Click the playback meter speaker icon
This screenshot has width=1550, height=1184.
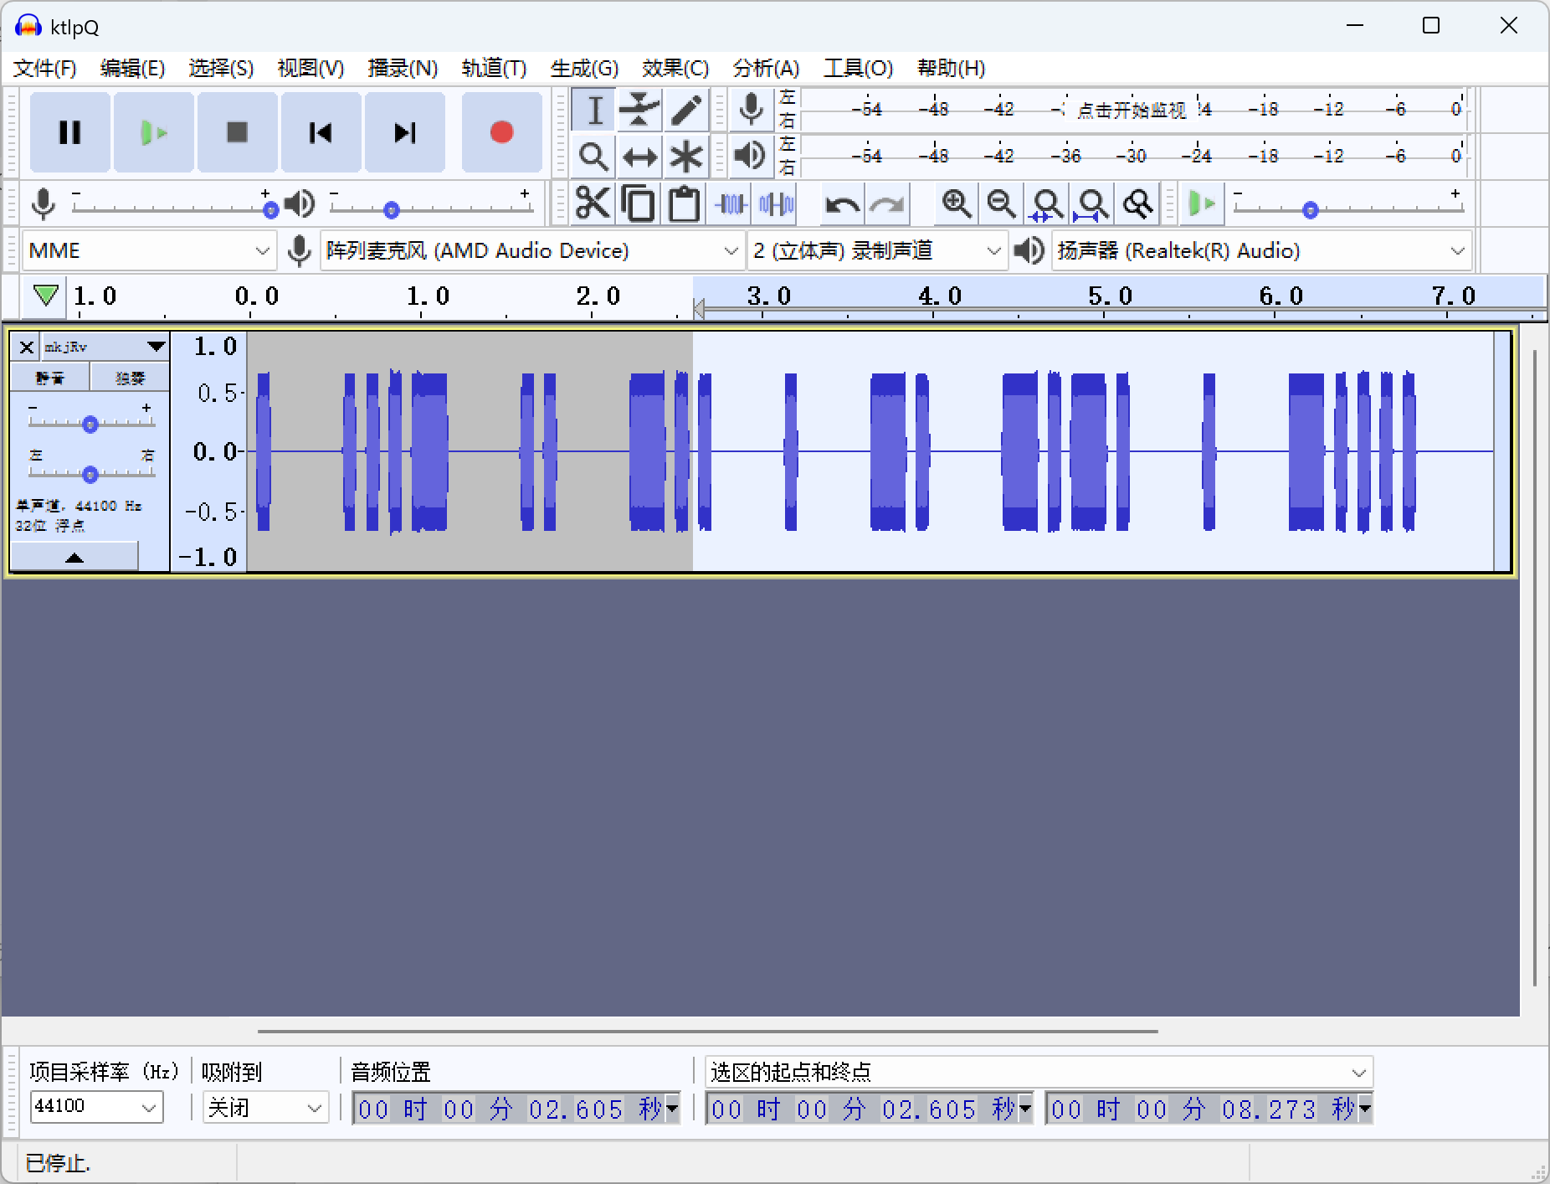click(x=751, y=156)
